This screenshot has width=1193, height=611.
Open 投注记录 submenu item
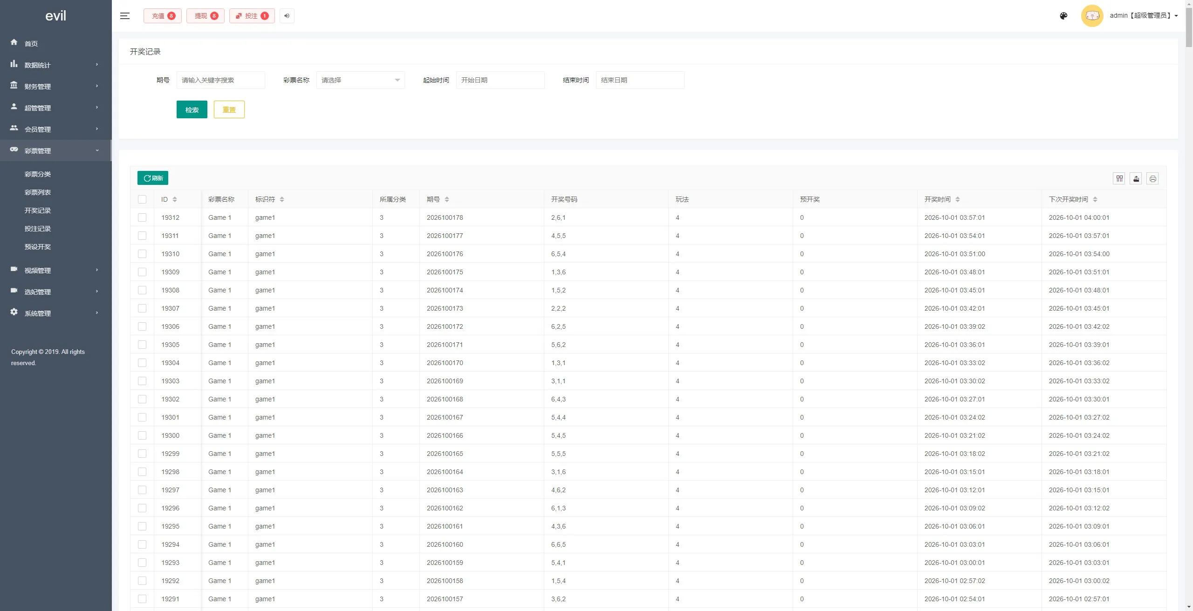[x=38, y=229]
